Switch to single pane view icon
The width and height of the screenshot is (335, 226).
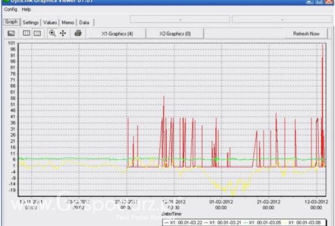(37, 33)
